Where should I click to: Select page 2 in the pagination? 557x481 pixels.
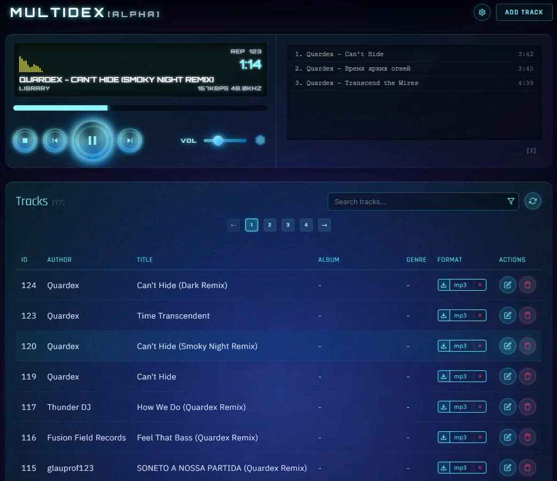pos(269,225)
